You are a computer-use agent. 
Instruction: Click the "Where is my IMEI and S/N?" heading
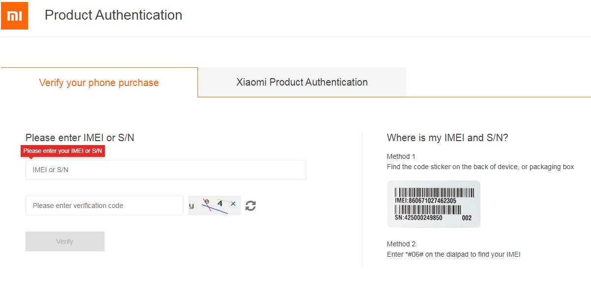click(x=447, y=138)
